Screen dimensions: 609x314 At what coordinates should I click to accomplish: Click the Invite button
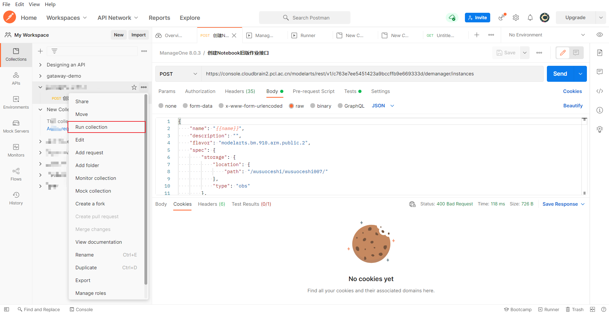477,18
